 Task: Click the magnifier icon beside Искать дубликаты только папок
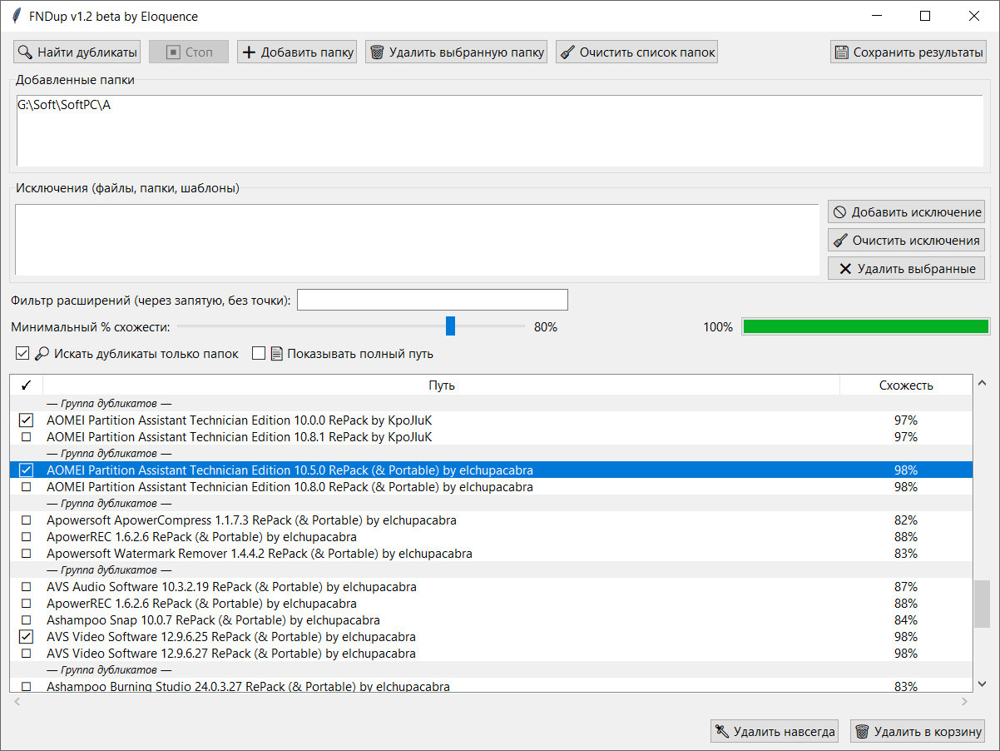[x=42, y=354]
